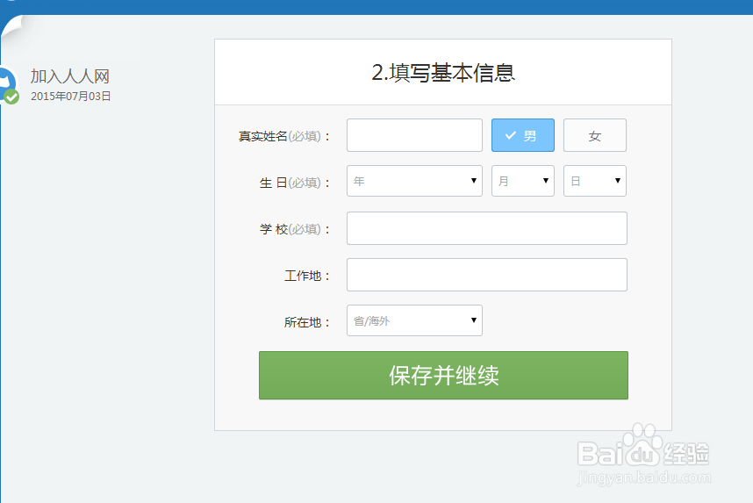753x503 pixels.
Task: Click the 保存并继续 button
Action: coord(443,375)
